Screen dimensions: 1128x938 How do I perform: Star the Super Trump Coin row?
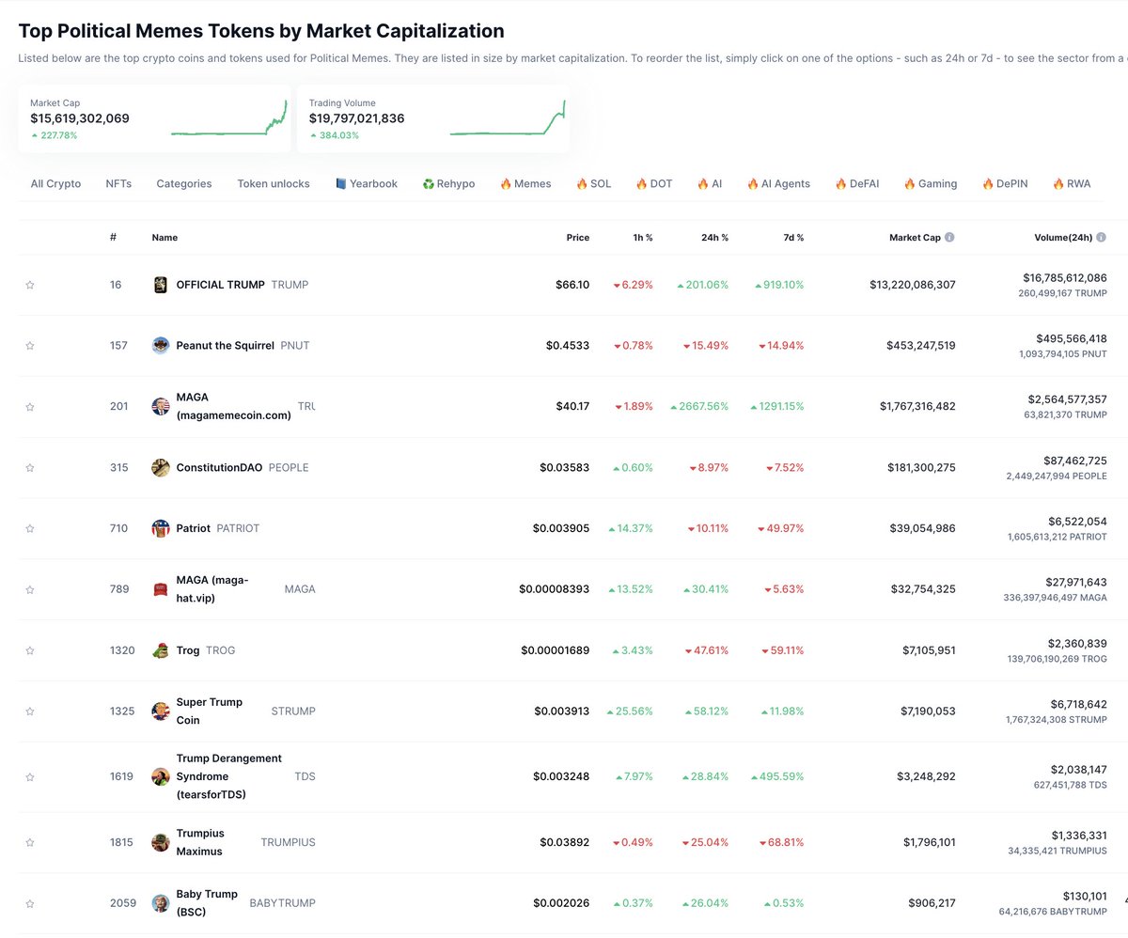click(30, 711)
